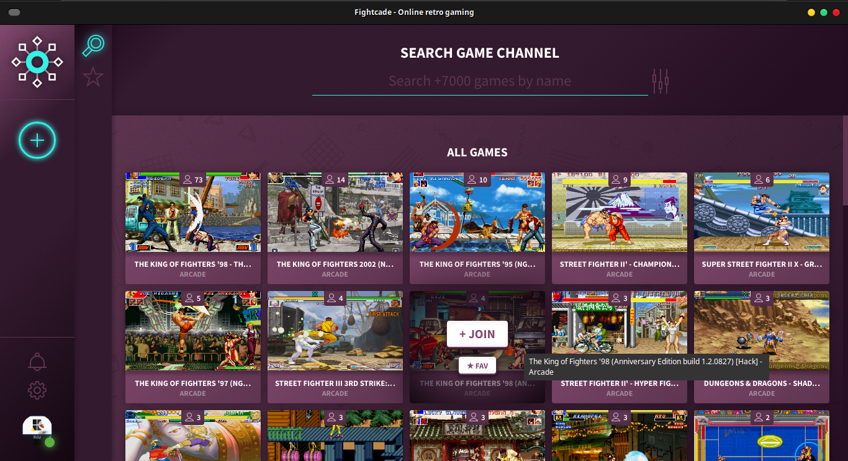Open Super Street Fighter II X card
848x461 pixels.
point(762,228)
